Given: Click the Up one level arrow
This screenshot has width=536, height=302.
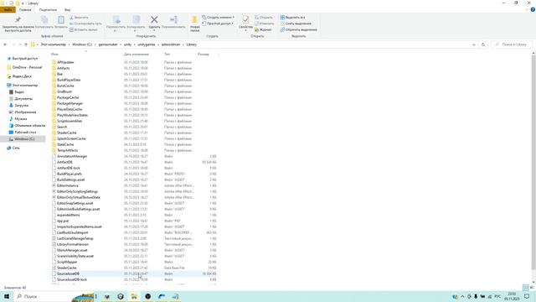Looking at the screenshot, I should (26, 44).
